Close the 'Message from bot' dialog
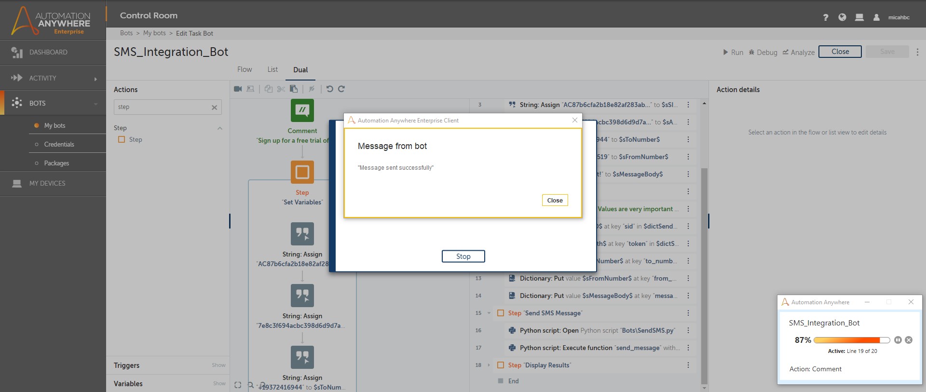This screenshot has height=392, width=926. point(555,201)
